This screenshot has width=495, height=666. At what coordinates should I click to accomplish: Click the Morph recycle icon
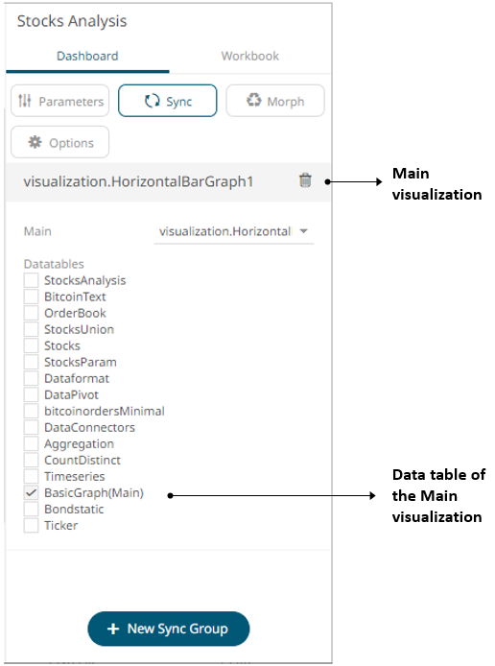click(254, 100)
